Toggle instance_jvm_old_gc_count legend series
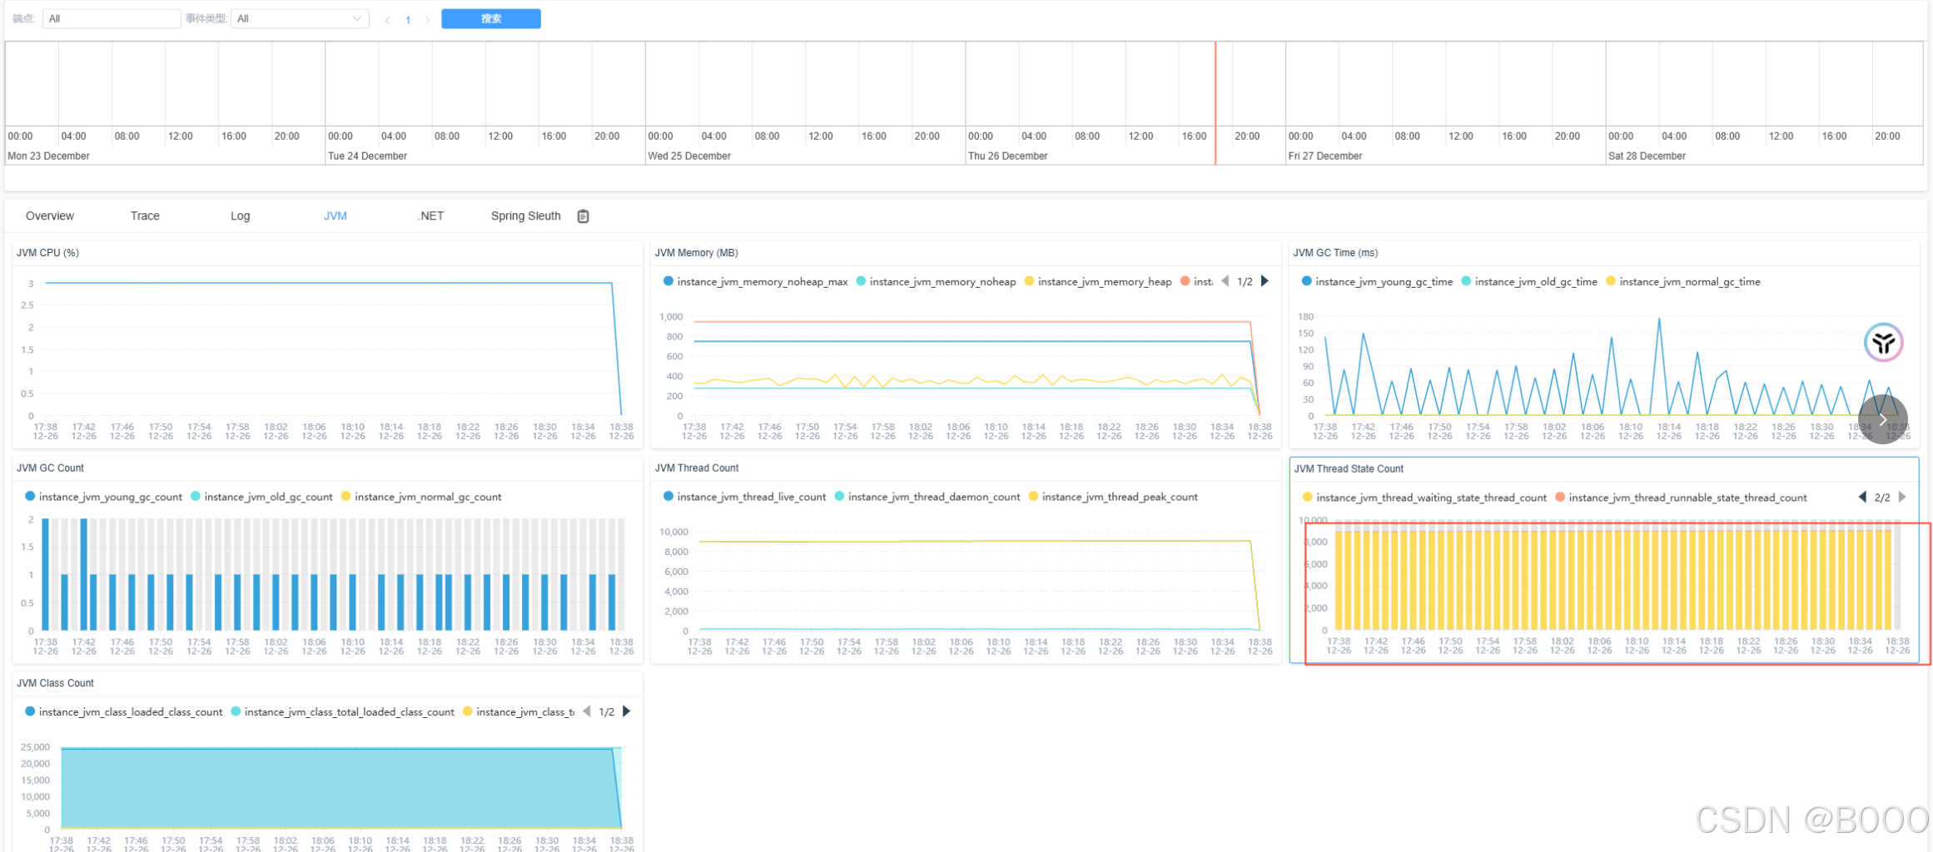 261,497
